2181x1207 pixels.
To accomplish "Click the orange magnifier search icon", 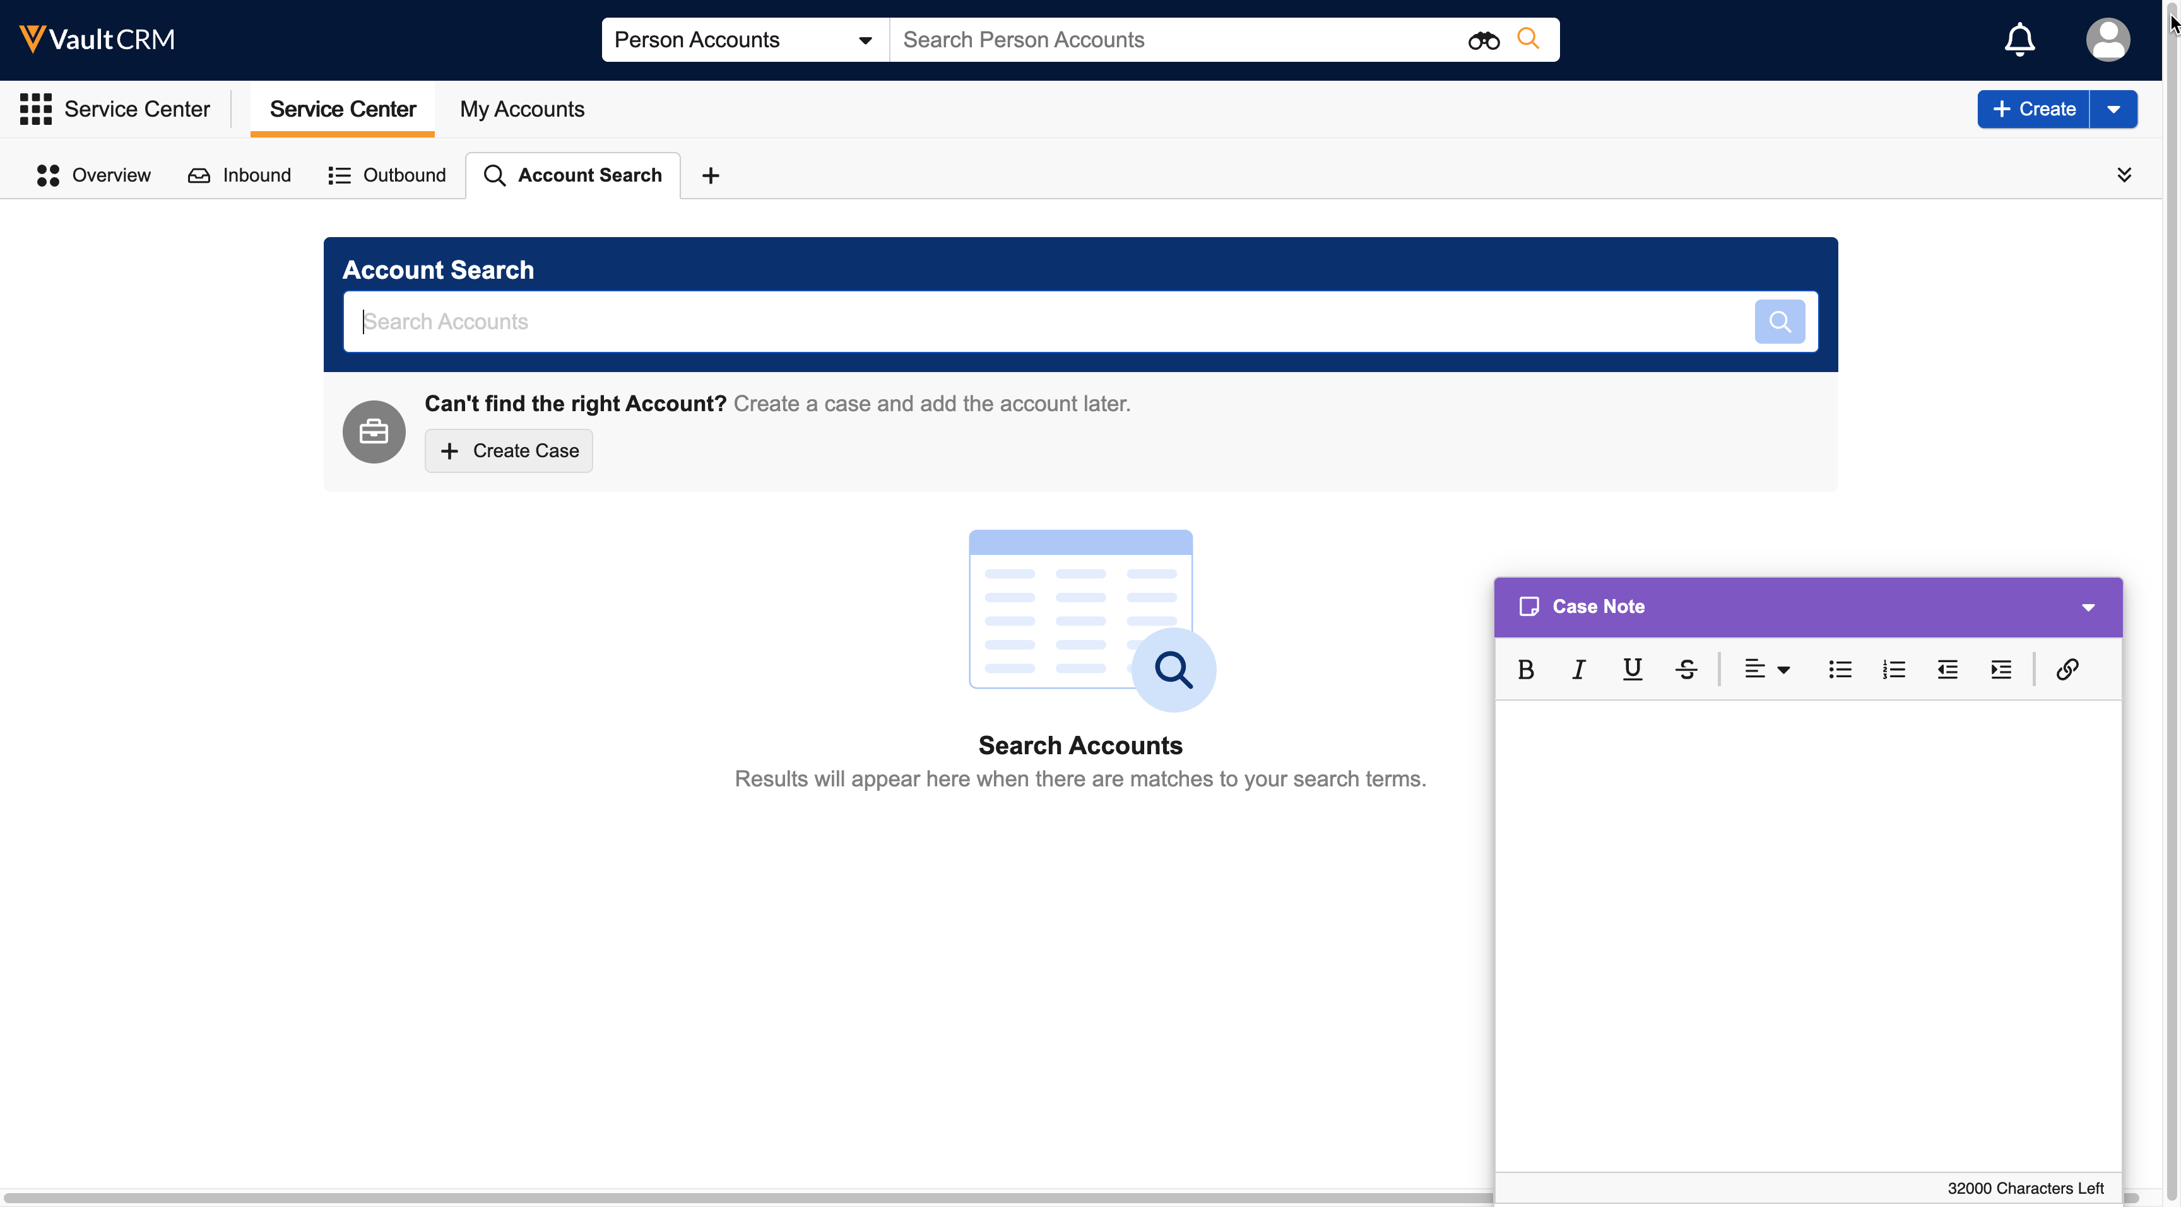I will click(1527, 39).
